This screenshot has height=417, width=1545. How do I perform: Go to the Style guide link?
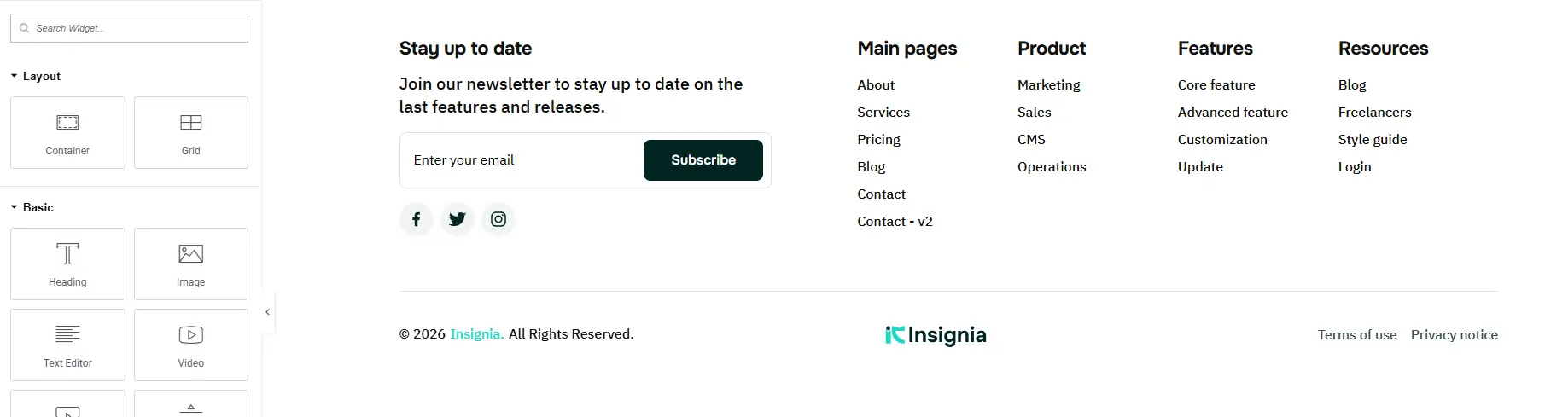[x=1373, y=139]
